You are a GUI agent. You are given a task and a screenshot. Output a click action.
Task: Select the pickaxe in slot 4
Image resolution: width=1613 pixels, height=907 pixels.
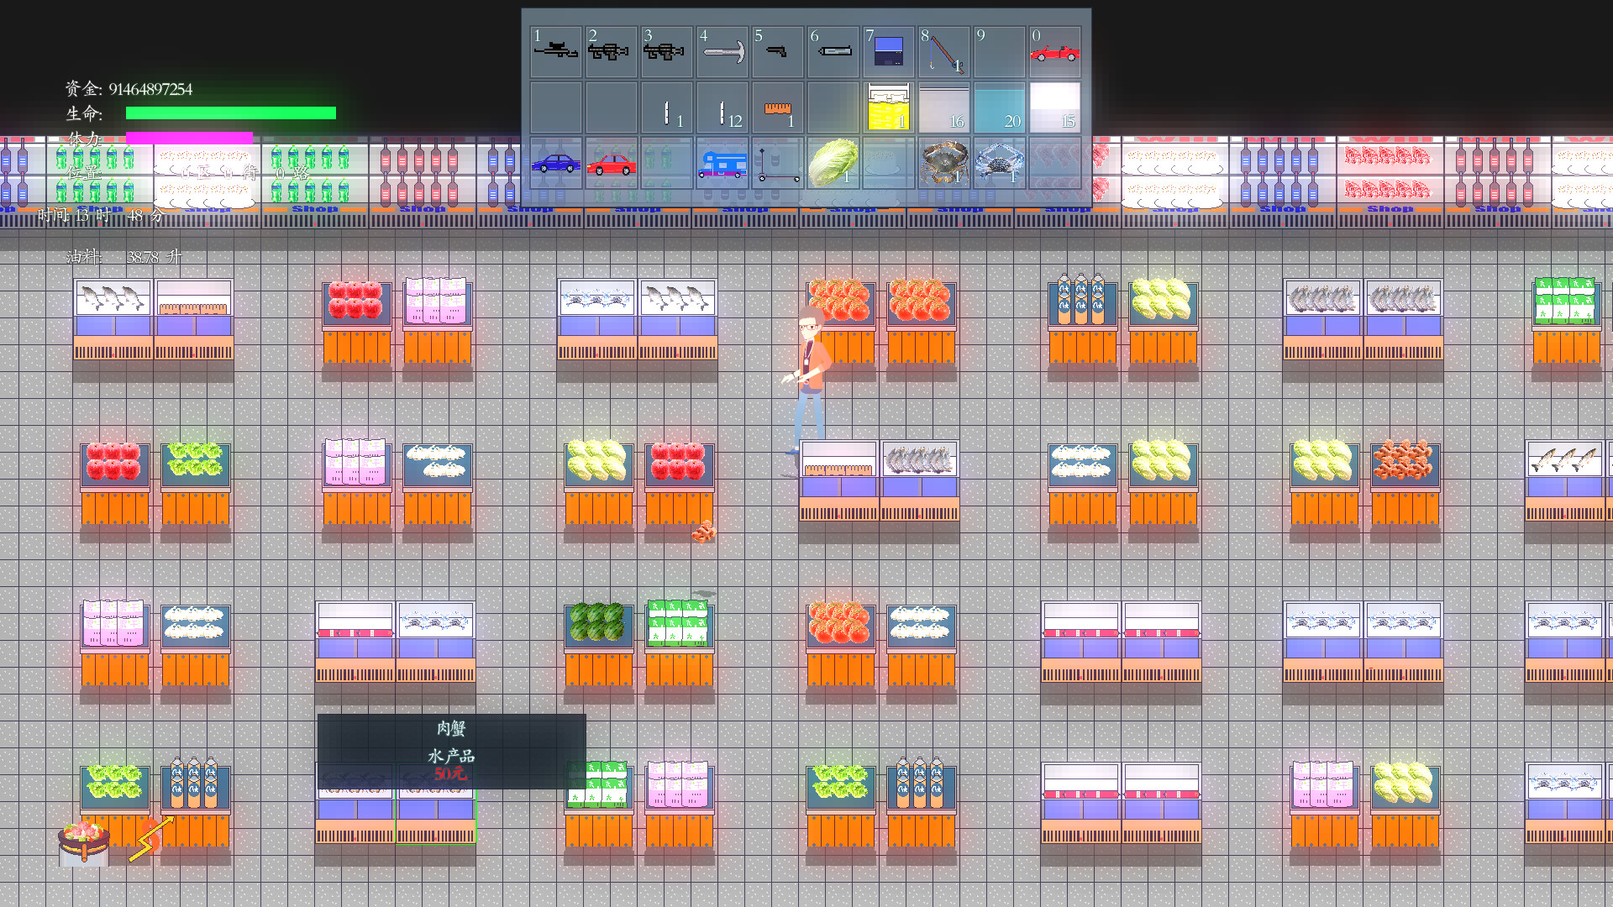click(x=722, y=52)
